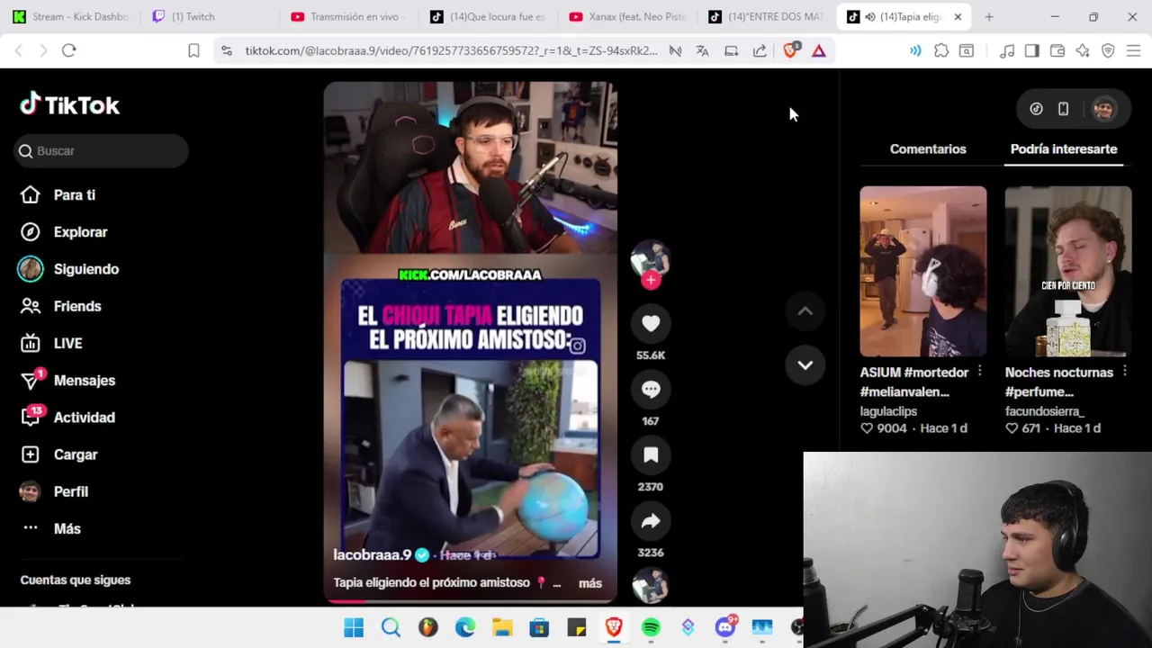Open Microsoft Edge from taskbar
Image resolution: width=1152 pixels, height=648 pixels.
tap(465, 627)
